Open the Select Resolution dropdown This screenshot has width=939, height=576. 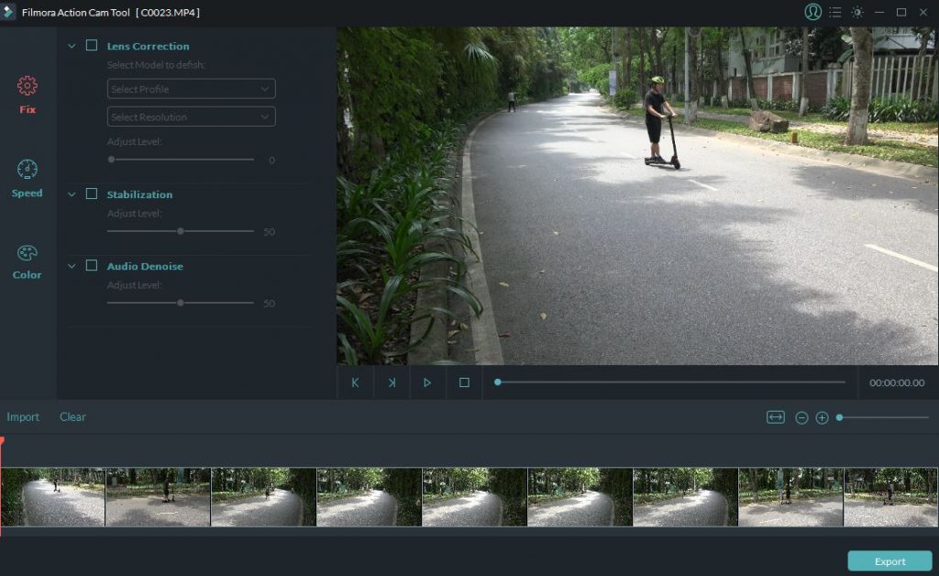190,116
